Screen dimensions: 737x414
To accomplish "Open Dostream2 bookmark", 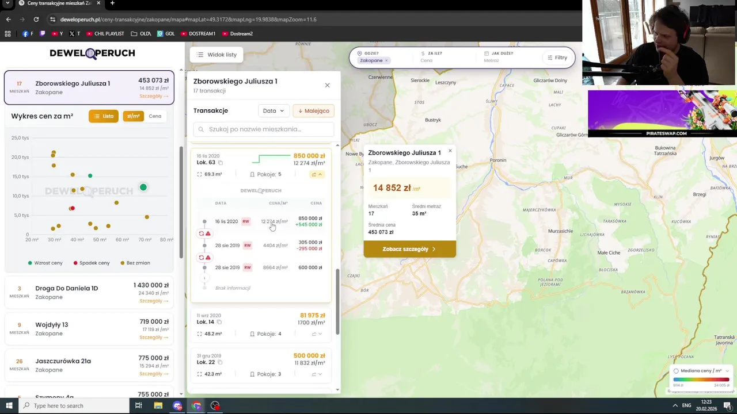I will 237,34.
